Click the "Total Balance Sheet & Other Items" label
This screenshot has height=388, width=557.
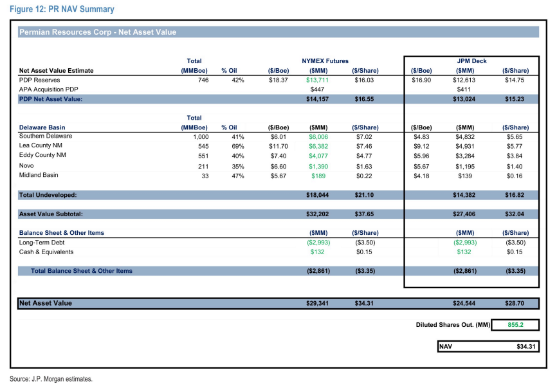(x=81, y=271)
